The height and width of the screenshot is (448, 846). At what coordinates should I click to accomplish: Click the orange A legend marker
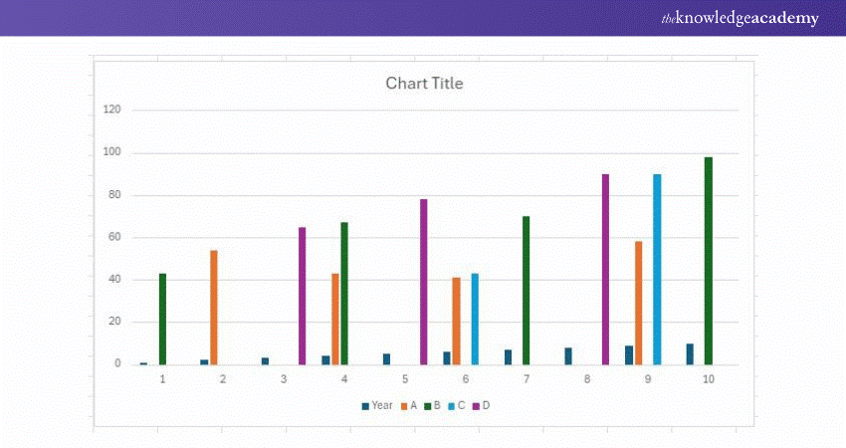(404, 405)
